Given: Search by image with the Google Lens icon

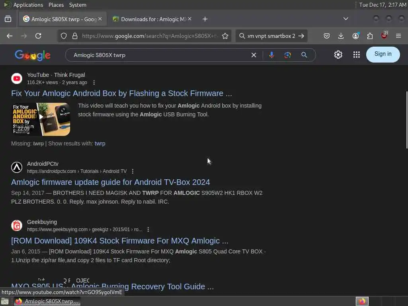Looking at the screenshot, I should 287,55.
